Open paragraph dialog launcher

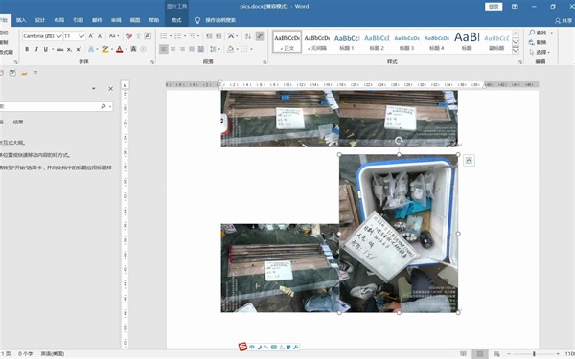point(264,62)
